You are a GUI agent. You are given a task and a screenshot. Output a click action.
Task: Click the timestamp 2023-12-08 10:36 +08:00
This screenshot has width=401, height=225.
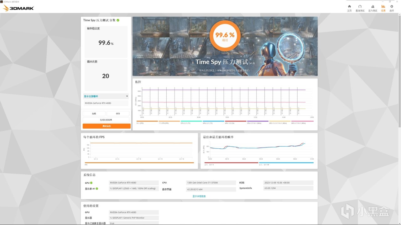point(288,183)
